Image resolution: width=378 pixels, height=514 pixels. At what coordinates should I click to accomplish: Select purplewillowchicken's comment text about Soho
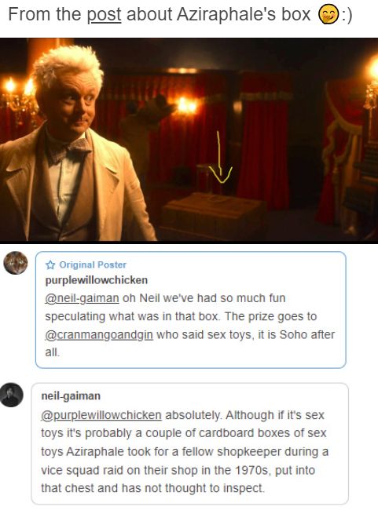(190, 325)
